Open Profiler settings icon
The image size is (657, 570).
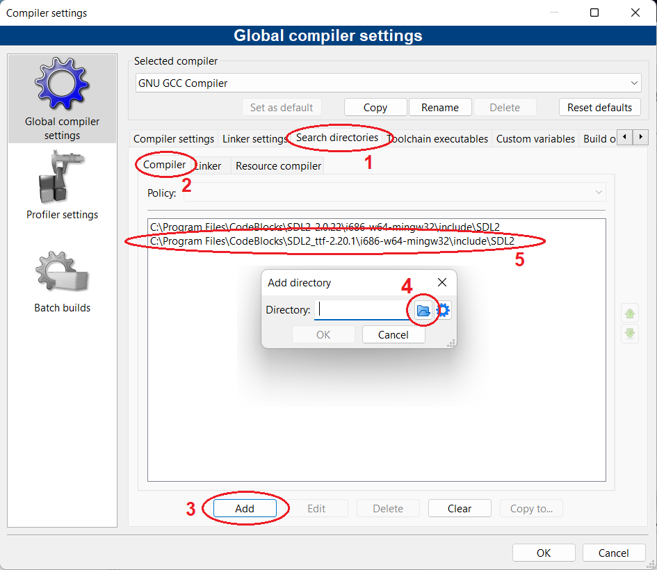tap(62, 177)
